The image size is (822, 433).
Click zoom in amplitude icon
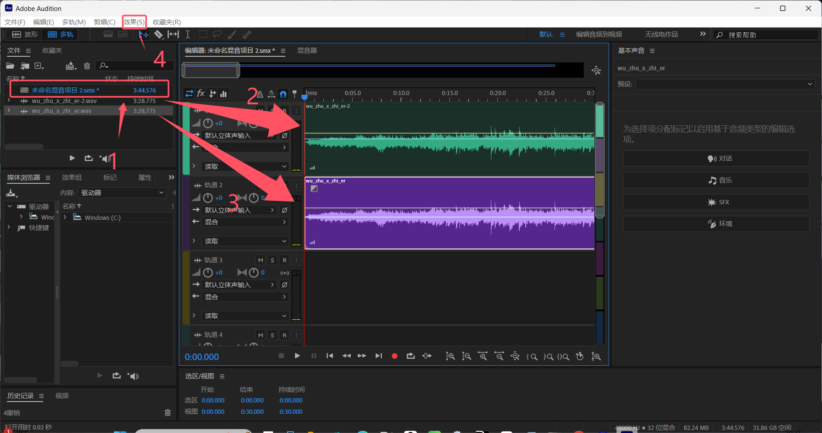click(450, 356)
